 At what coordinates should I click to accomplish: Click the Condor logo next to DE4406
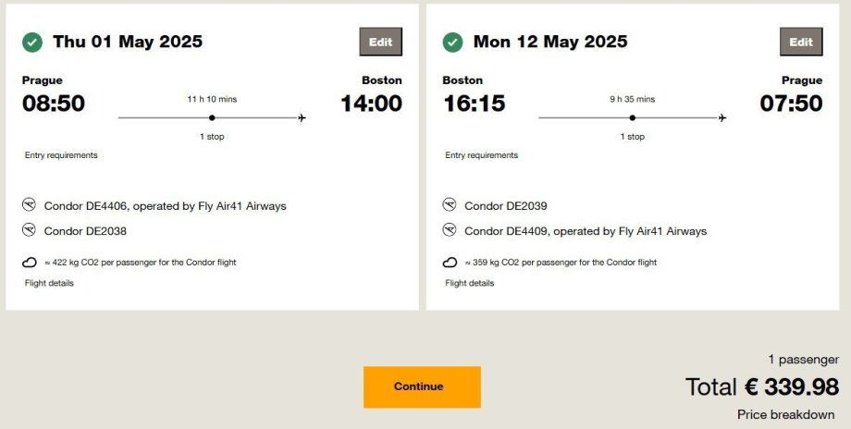(x=30, y=205)
